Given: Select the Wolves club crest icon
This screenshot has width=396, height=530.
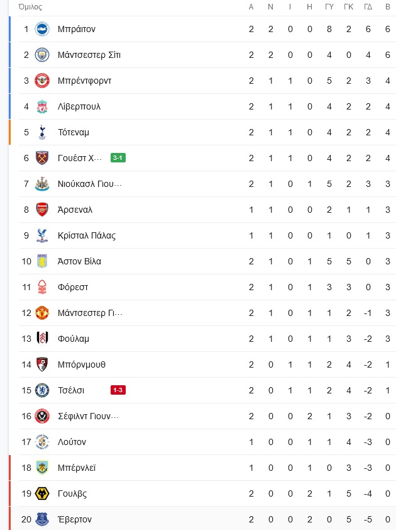Looking at the screenshot, I should point(42,493).
